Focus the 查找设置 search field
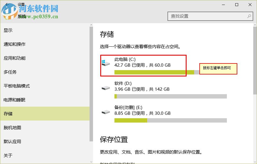This screenshot has width=257, height=164. 210,16
